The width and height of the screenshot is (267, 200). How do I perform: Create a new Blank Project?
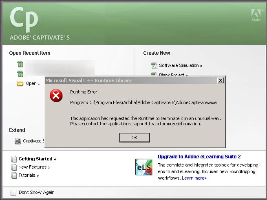173,75
